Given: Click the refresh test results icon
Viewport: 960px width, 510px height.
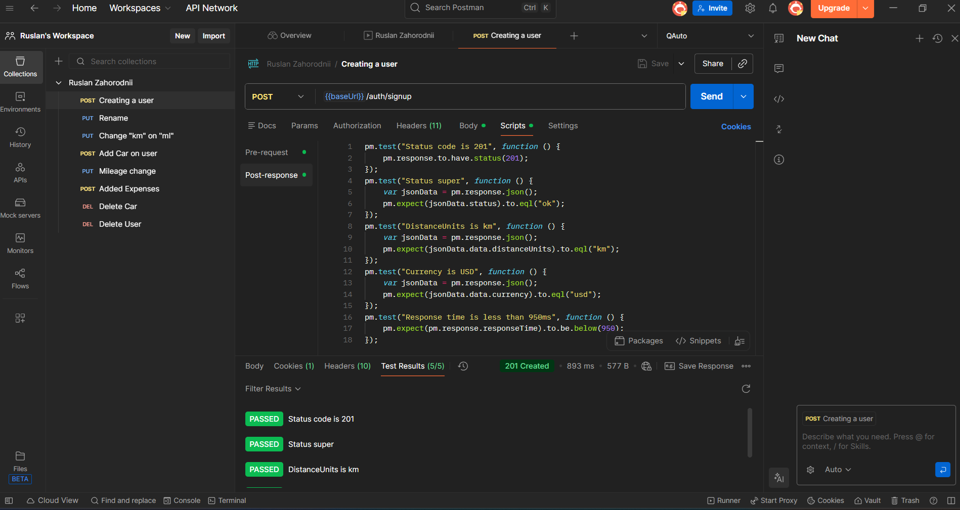Looking at the screenshot, I should click(746, 389).
